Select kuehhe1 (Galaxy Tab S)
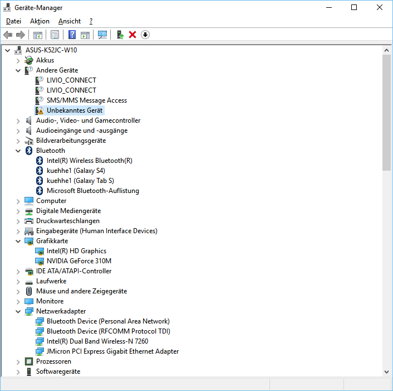Screen dimensions: 393x391 (80, 181)
